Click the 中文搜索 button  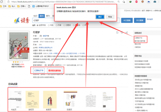pos(127,20)
